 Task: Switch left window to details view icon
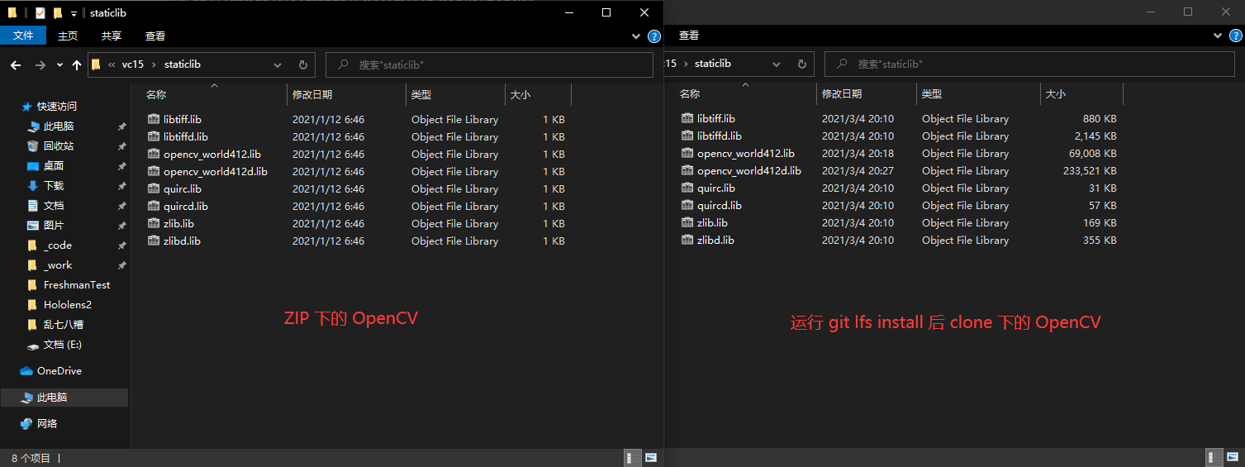[x=630, y=457]
